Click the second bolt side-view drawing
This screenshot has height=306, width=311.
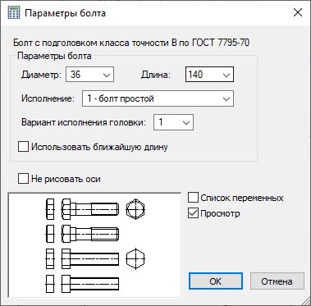(x=90, y=234)
